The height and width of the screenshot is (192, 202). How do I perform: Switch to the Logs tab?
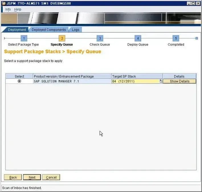tap(76, 30)
